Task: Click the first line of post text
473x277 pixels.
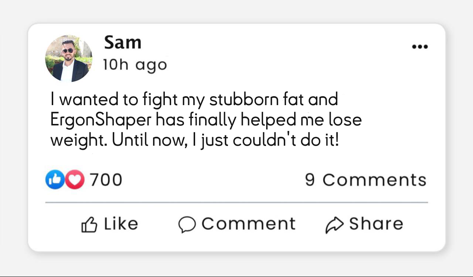Action: 194,100
